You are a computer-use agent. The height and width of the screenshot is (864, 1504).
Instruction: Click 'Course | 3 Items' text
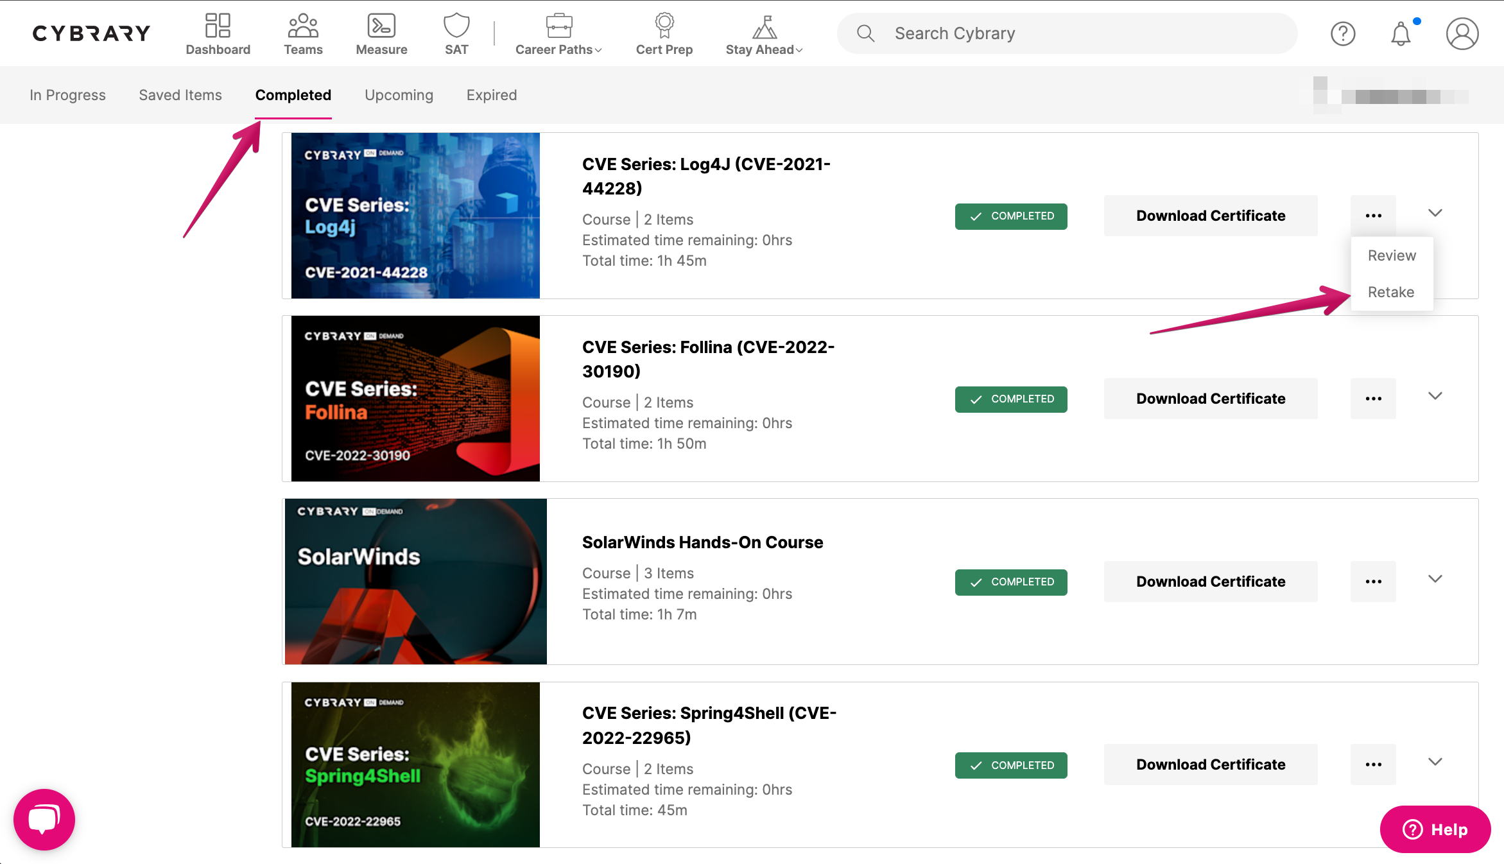coord(638,573)
